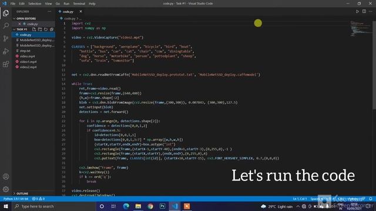Screen dimensions: 376x211
Task: Open the File menu
Action: pos(13,4)
